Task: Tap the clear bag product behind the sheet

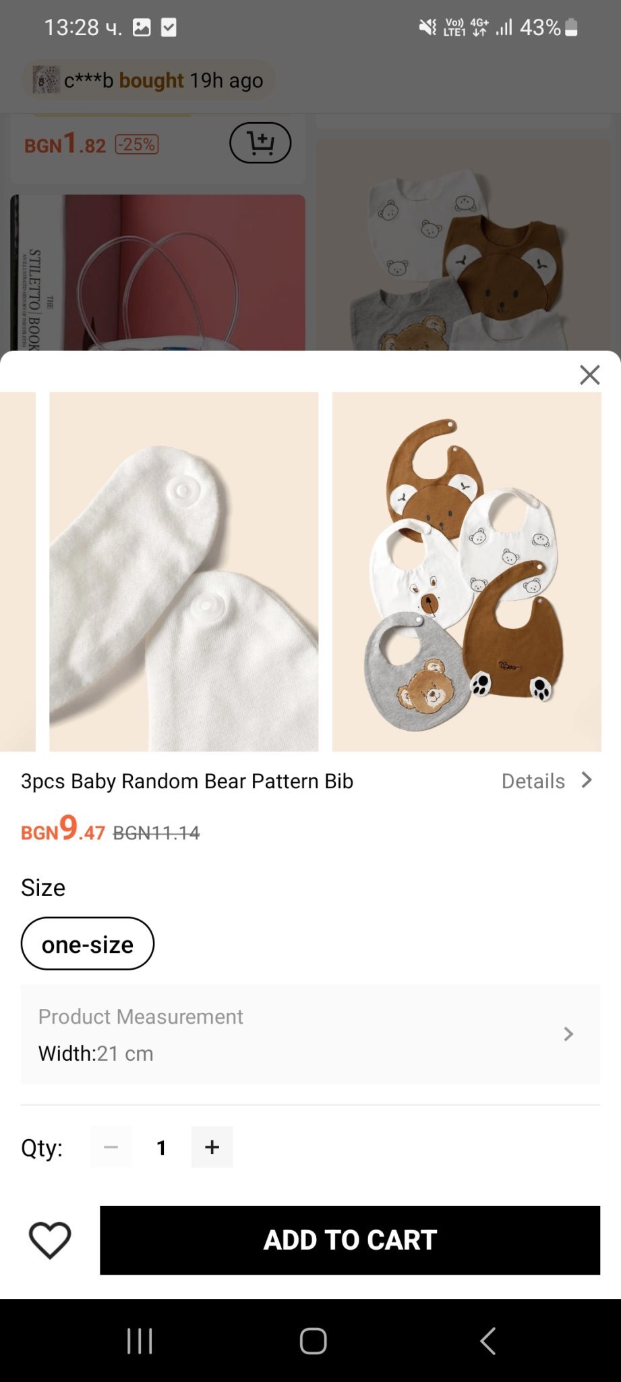Action: point(158,273)
